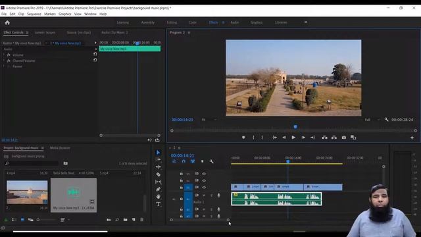Image resolution: width=421 pixels, height=237 pixels.
Task: Select the Selection tool arrow
Action: (x=158, y=152)
